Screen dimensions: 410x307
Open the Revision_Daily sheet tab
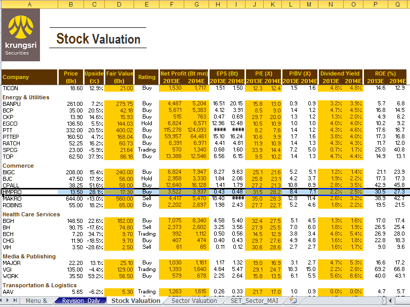tap(81, 301)
